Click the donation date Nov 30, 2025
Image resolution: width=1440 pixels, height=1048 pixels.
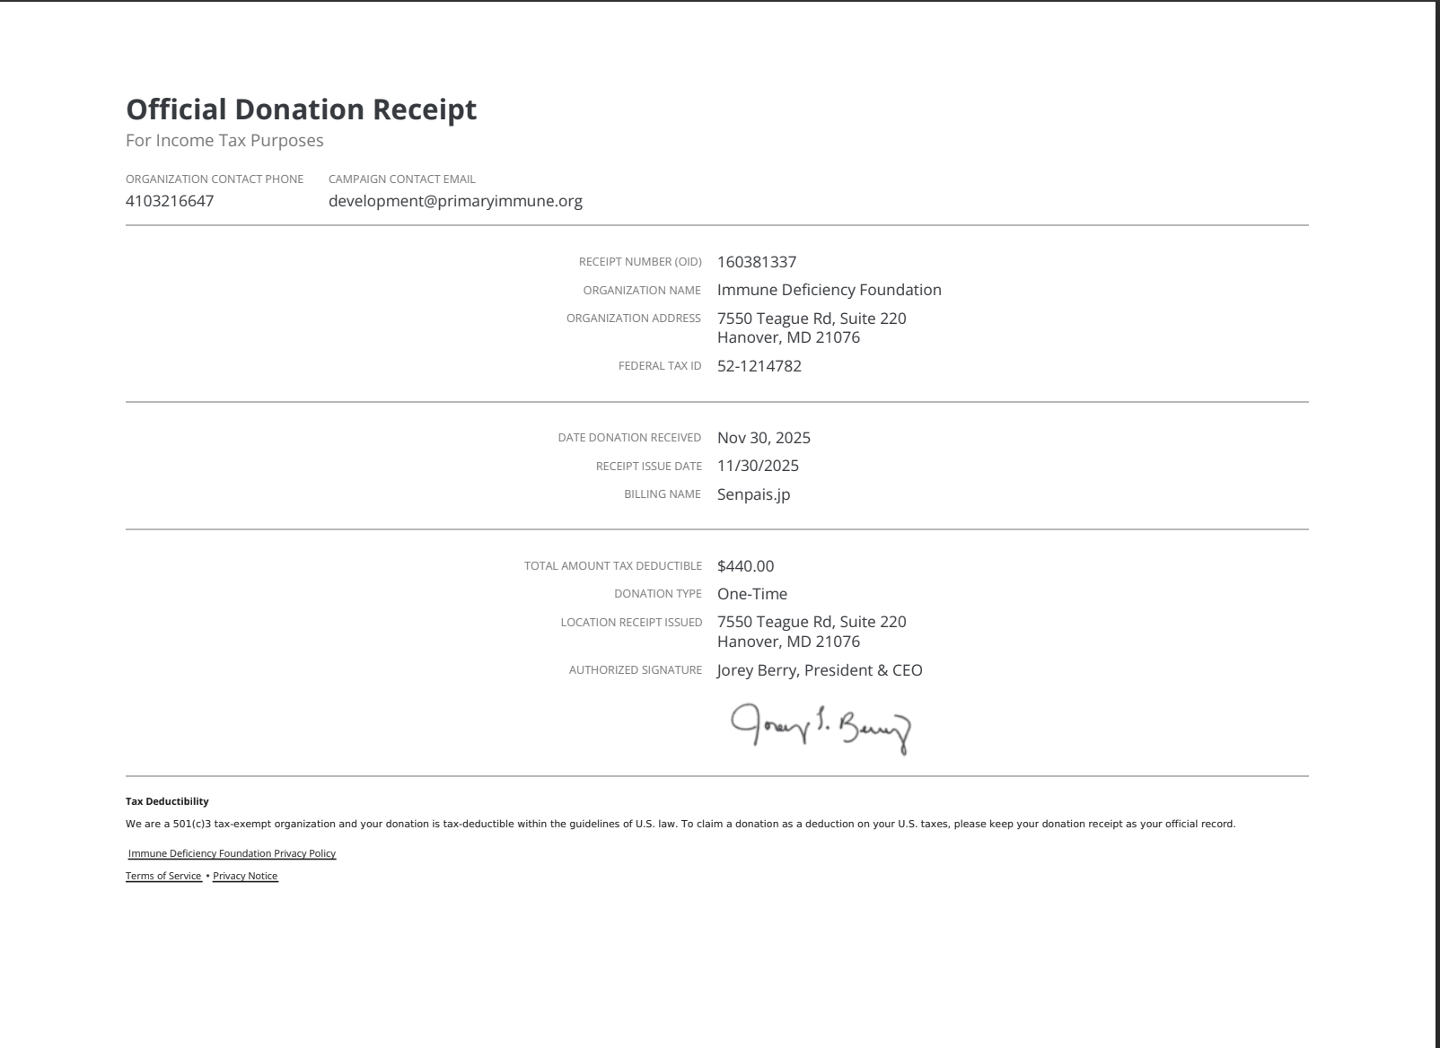764,438
